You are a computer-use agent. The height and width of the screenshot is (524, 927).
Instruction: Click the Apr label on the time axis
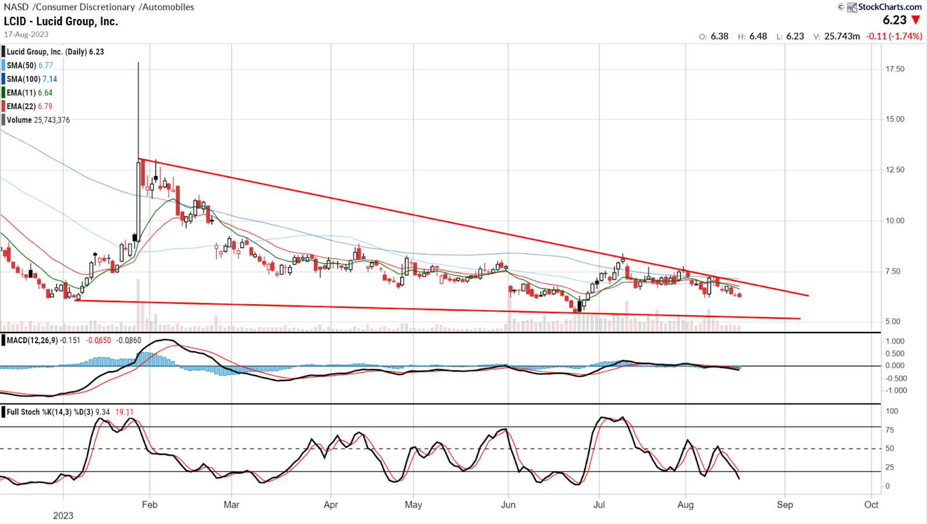click(x=331, y=505)
